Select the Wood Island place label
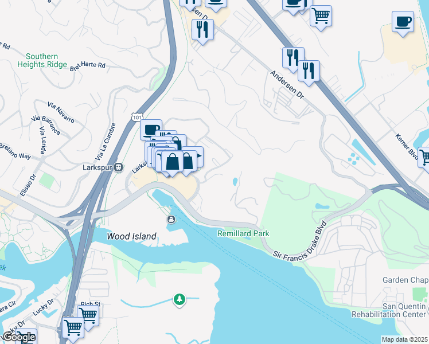Viewport: 429px width, 344px height. [131, 236]
